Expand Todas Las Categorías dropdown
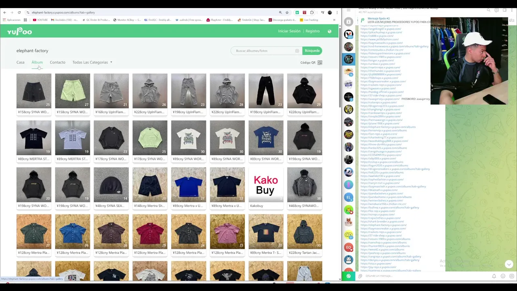517x291 pixels. coord(92,63)
